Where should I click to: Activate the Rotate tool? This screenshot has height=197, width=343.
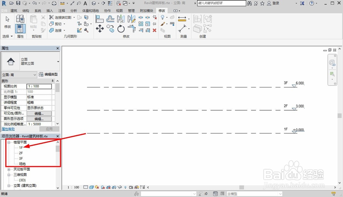121,29
